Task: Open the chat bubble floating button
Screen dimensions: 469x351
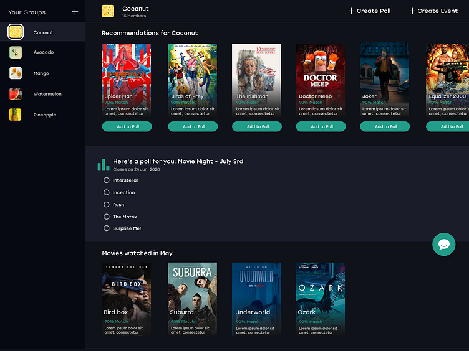Action: click(x=443, y=244)
